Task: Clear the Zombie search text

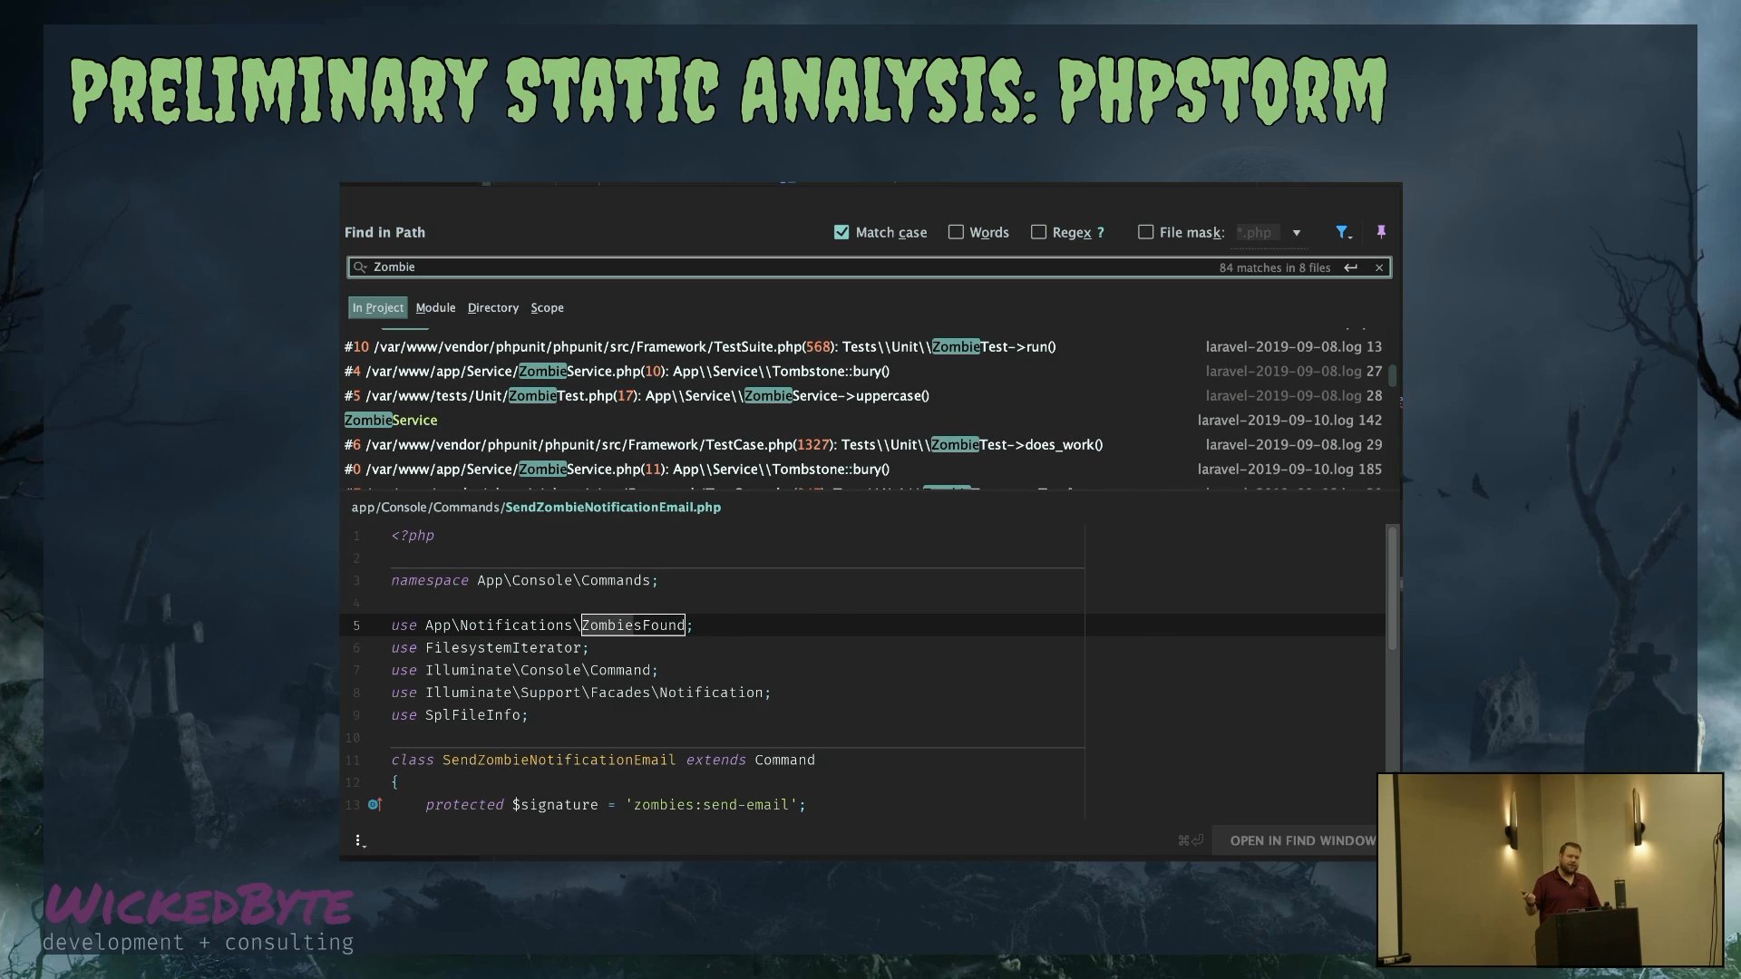Action: coord(1379,267)
